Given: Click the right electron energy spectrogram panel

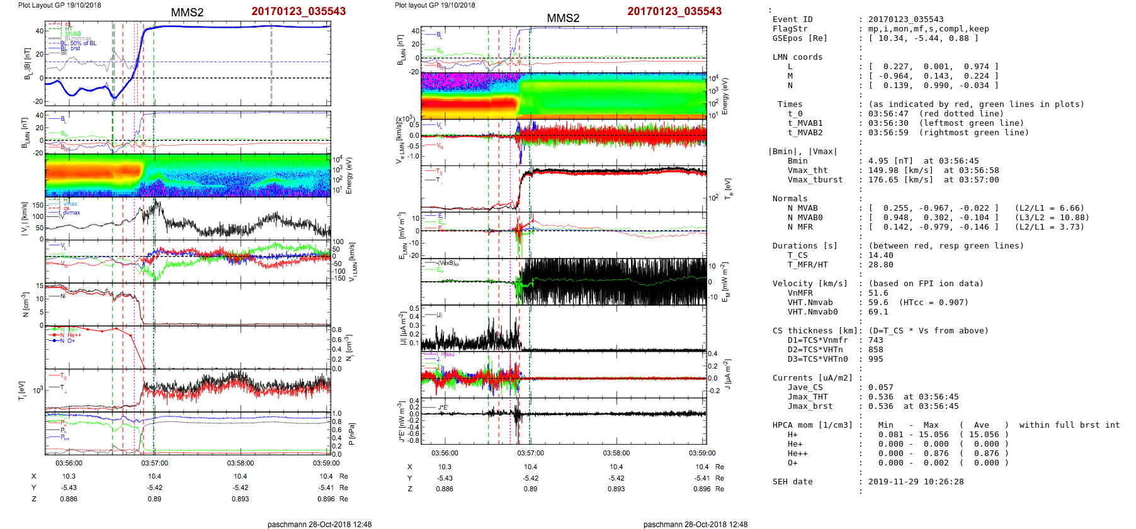Looking at the screenshot, I should pos(564,96).
